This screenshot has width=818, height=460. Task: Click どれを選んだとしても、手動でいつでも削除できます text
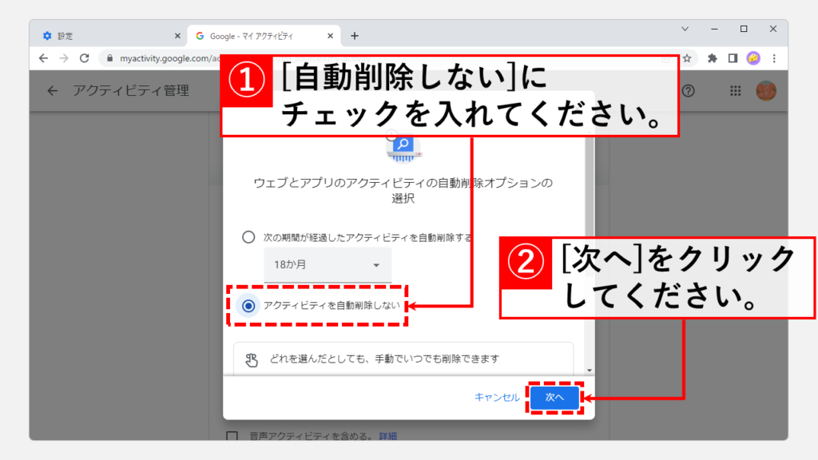coord(384,359)
